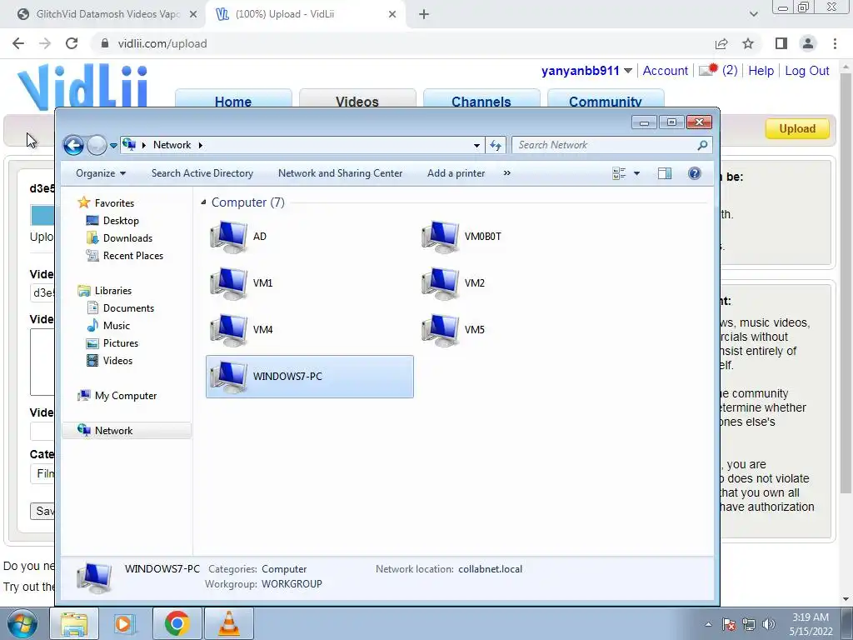Select the VM2 computer
Screen dimensions: 853x640
pyautogui.click(x=452, y=283)
